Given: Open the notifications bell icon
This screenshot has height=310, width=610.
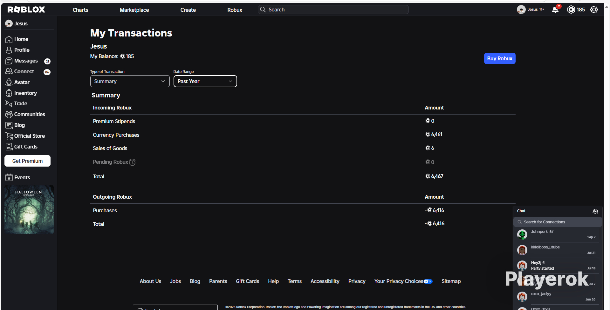Looking at the screenshot, I should [x=555, y=10].
